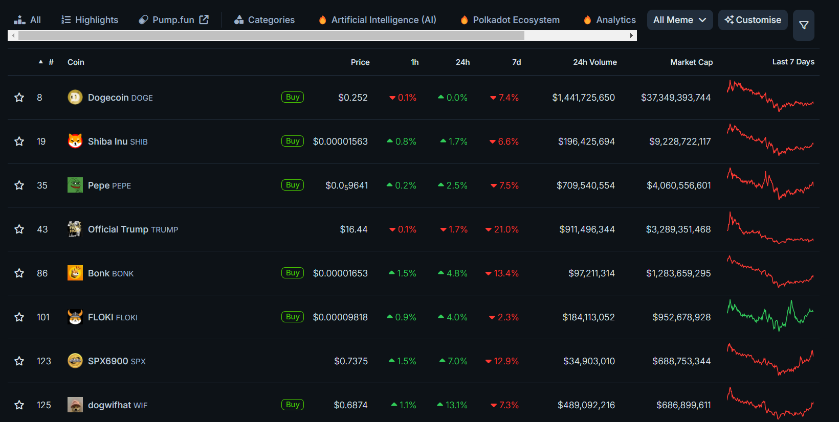839x422 pixels.
Task: Open Polkadot Ecosystem category
Action: 510,20
